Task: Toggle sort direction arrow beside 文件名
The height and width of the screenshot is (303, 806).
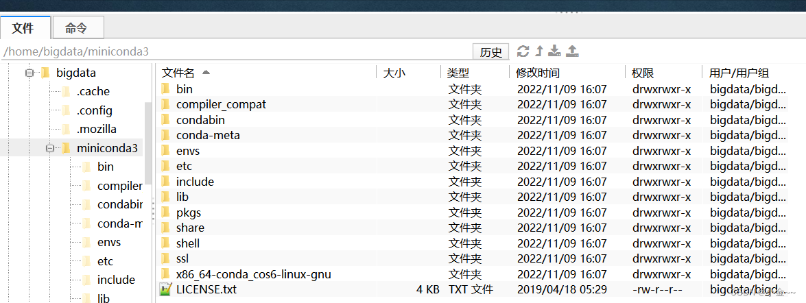Action: (206, 73)
